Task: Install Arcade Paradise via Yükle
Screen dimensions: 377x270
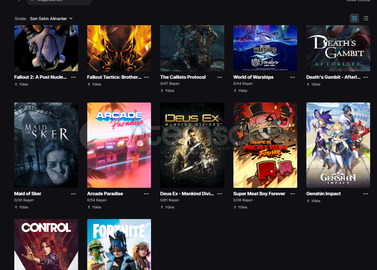Action: tap(94, 207)
